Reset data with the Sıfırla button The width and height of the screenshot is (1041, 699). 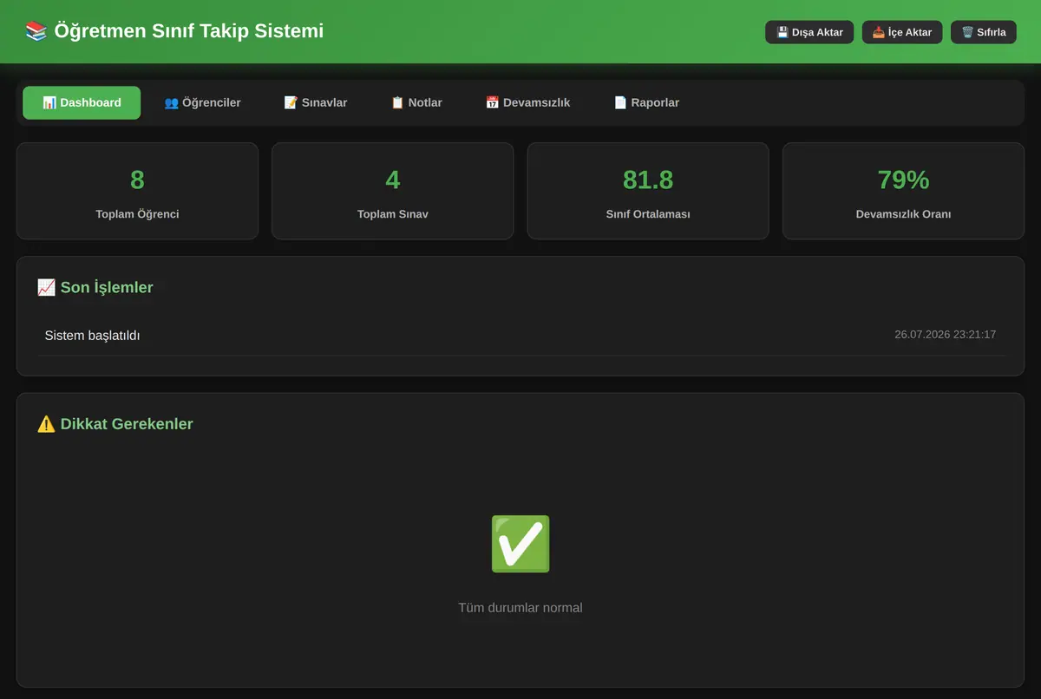(984, 32)
